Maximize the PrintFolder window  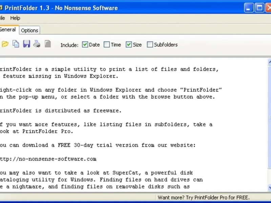(259, 8)
